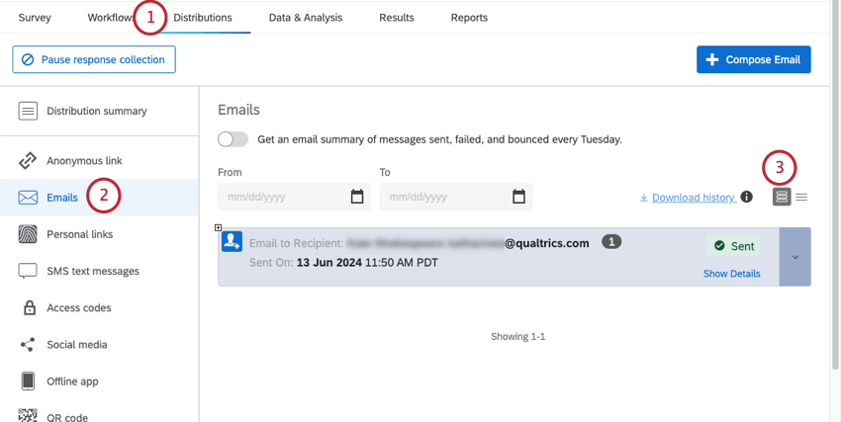Switch to the Data & Analysis tab
This screenshot has width=841, height=422.
(305, 18)
